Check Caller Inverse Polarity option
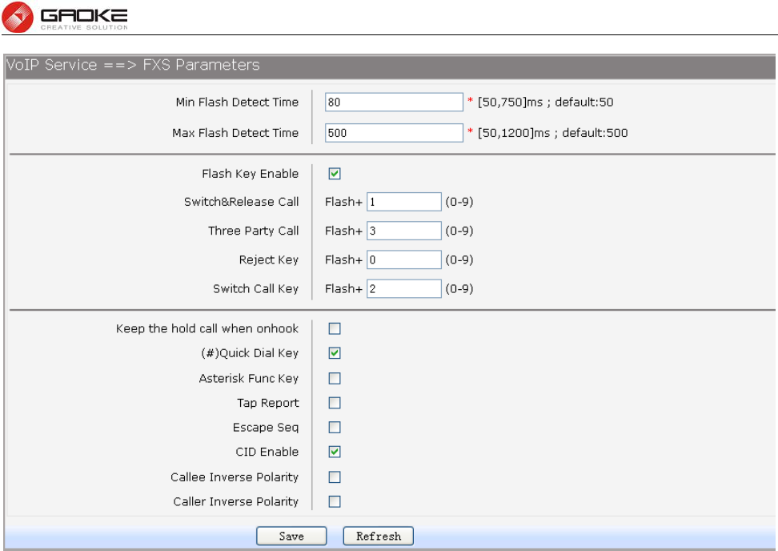Image resolution: width=778 pixels, height=551 pixels. (x=335, y=501)
